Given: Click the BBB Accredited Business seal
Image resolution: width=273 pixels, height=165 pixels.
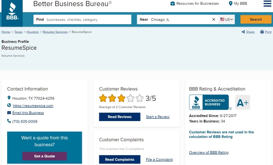Looking at the screenshot, I should coord(209,102).
